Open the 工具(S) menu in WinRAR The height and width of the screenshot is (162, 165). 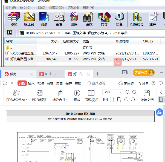coord(40,8)
